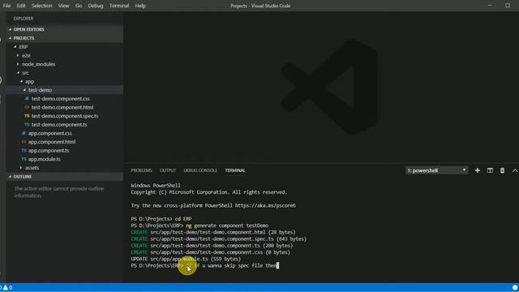
Task: Click the terminal command input line
Action: (x=205, y=265)
